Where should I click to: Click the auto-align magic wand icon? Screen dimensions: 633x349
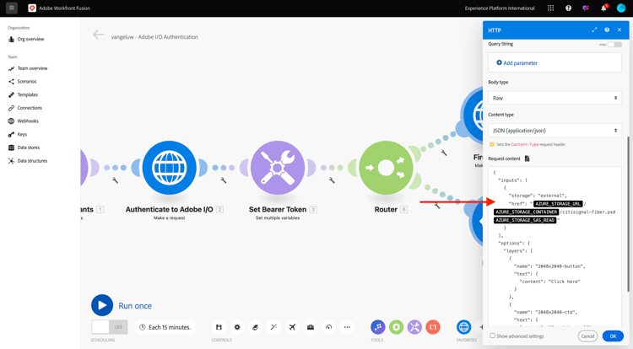[x=273, y=327]
